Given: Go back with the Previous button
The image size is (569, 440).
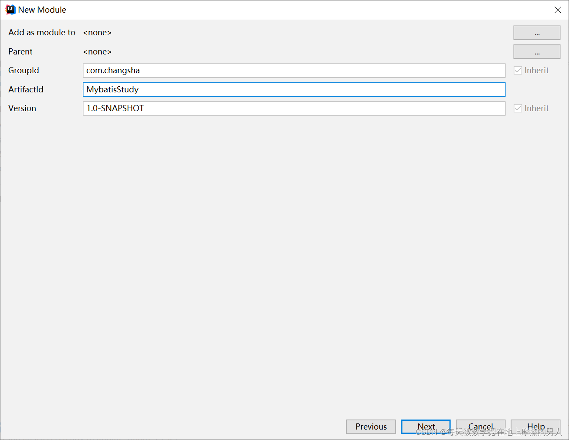Looking at the screenshot, I should 371,426.
